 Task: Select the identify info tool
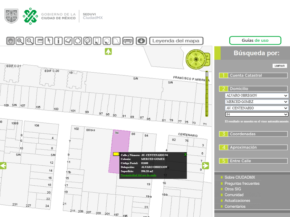coord(58,41)
